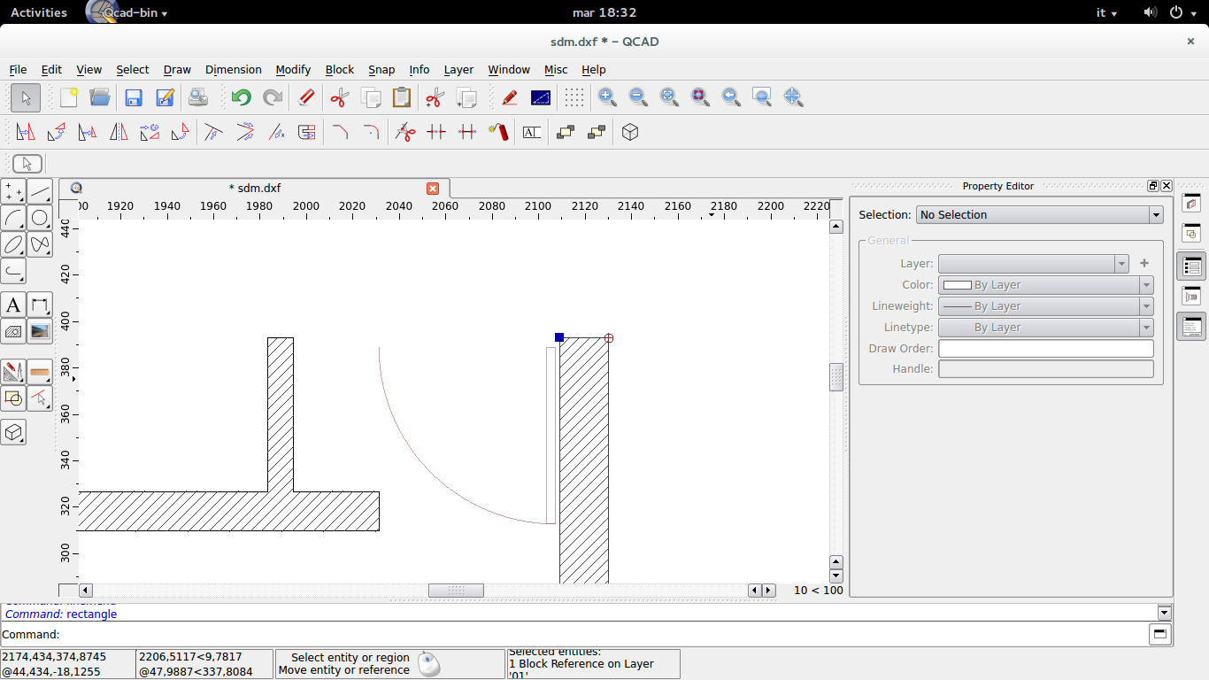The width and height of the screenshot is (1209, 680).
Task: Click the Cut scissors icon
Action: pos(339,97)
